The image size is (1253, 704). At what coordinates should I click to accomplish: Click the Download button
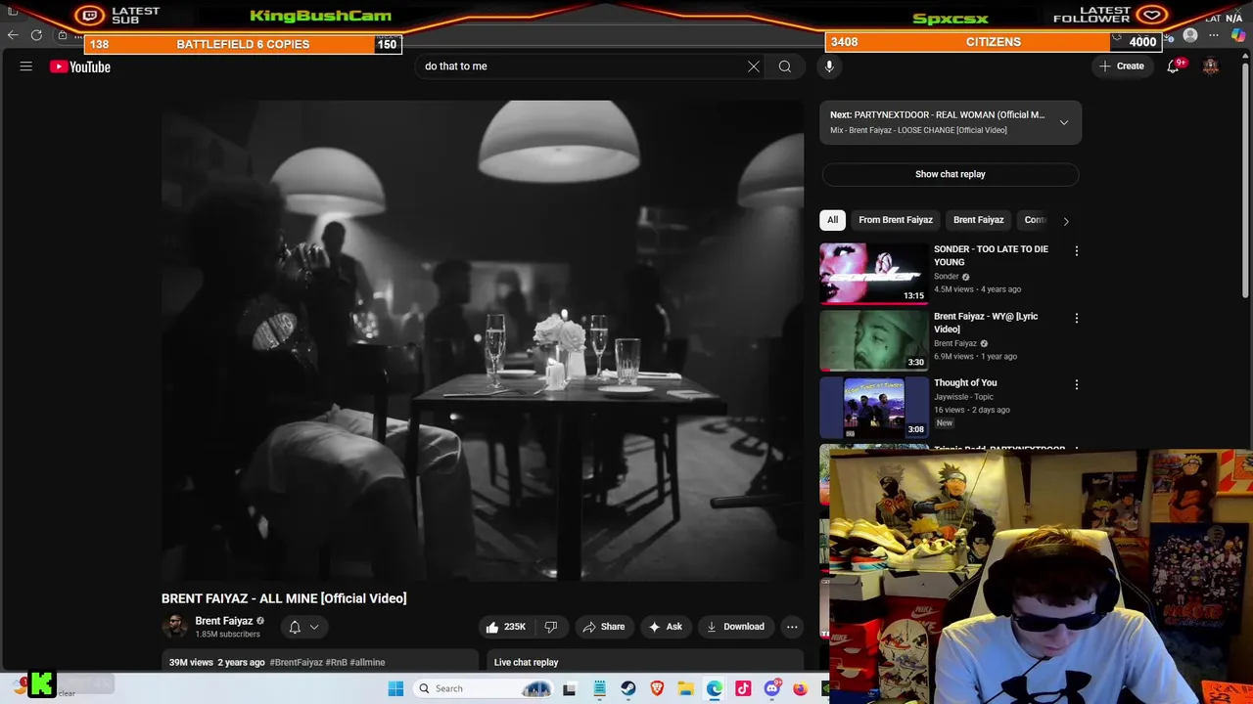(735, 627)
